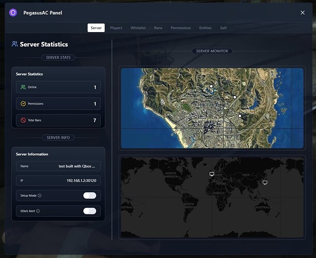Click the PegasusAC shield logo icon
Image resolution: width=316 pixels, height=258 pixels.
click(x=13, y=13)
